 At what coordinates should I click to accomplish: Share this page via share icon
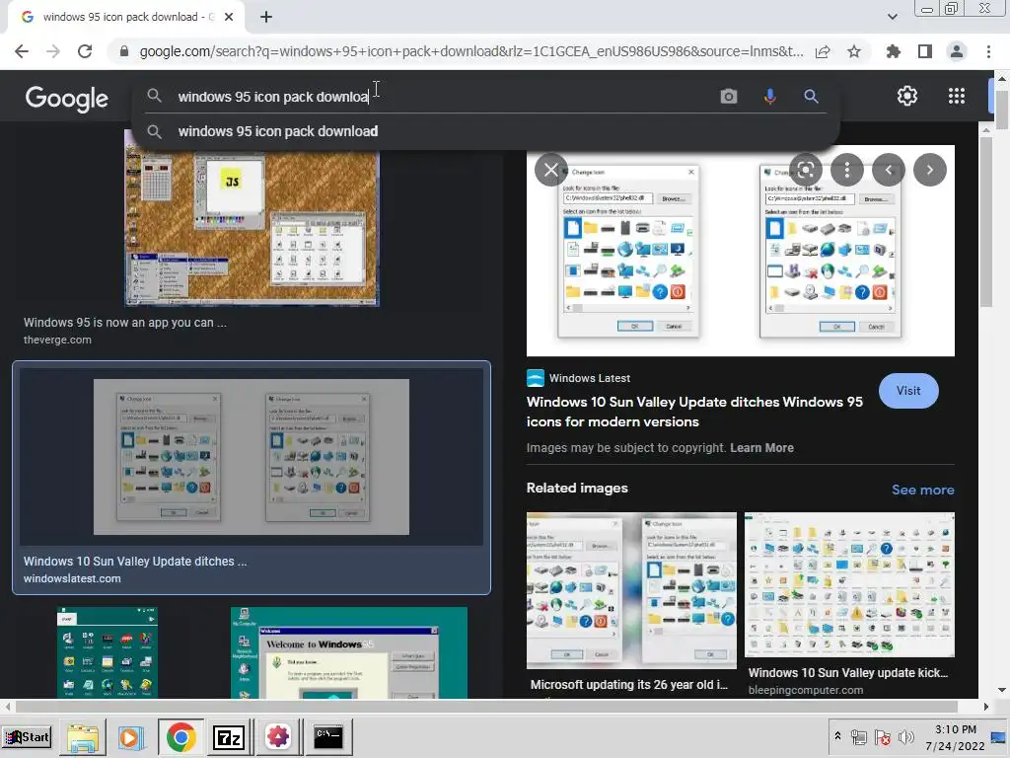pyautogui.click(x=823, y=51)
